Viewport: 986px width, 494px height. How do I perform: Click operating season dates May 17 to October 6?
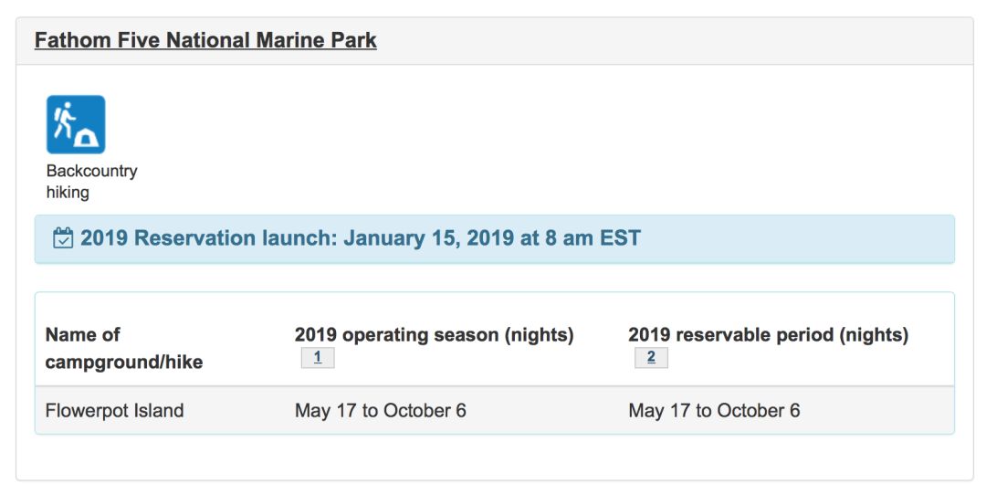(381, 411)
